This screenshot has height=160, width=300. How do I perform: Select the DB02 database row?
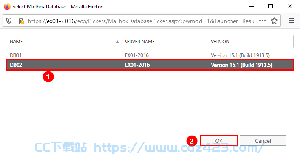(150, 65)
